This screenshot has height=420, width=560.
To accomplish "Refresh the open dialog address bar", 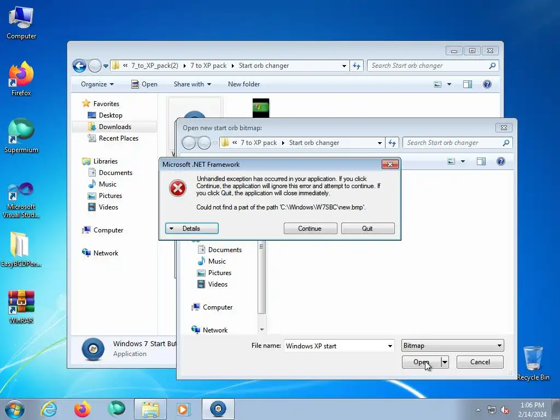I will click(x=392, y=143).
